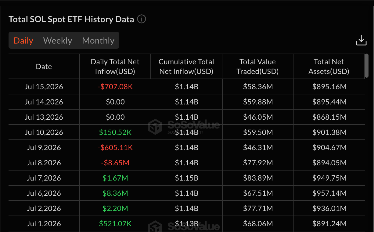The width and height of the screenshot is (374, 232).
Task: Click the info icon beside the history title
Action: 142,19
